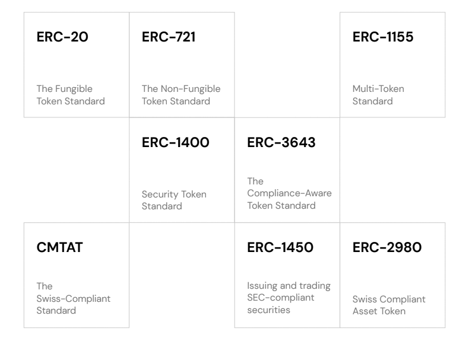Click the ERC-20 title text
469x338 pixels.
(x=62, y=37)
